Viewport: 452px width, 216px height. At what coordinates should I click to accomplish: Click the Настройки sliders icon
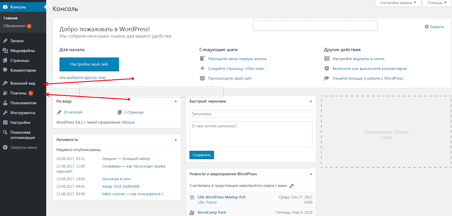pyautogui.click(x=5, y=123)
